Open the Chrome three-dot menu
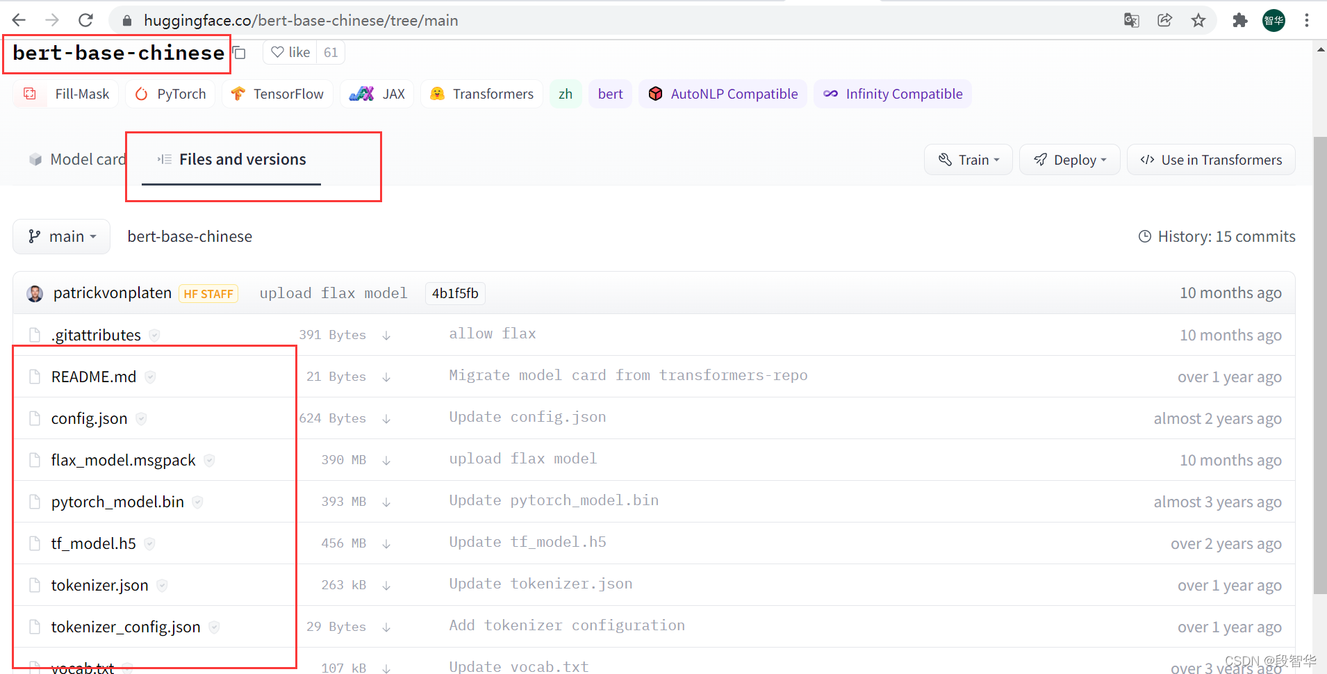 pyautogui.click(x=1307, y=20)
